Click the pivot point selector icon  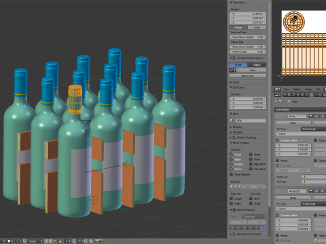[18, 241]
